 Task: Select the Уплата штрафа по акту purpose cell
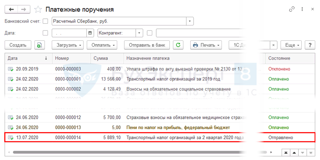[x=186, y=69]
